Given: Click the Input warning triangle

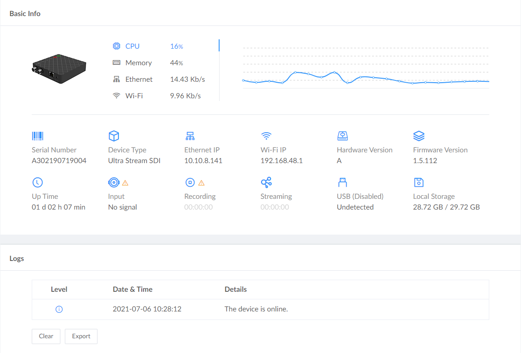Looking at the screenshot, I should (125, 183).
